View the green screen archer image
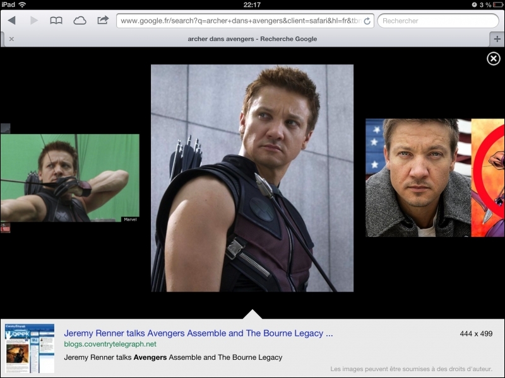 point(70,178)
